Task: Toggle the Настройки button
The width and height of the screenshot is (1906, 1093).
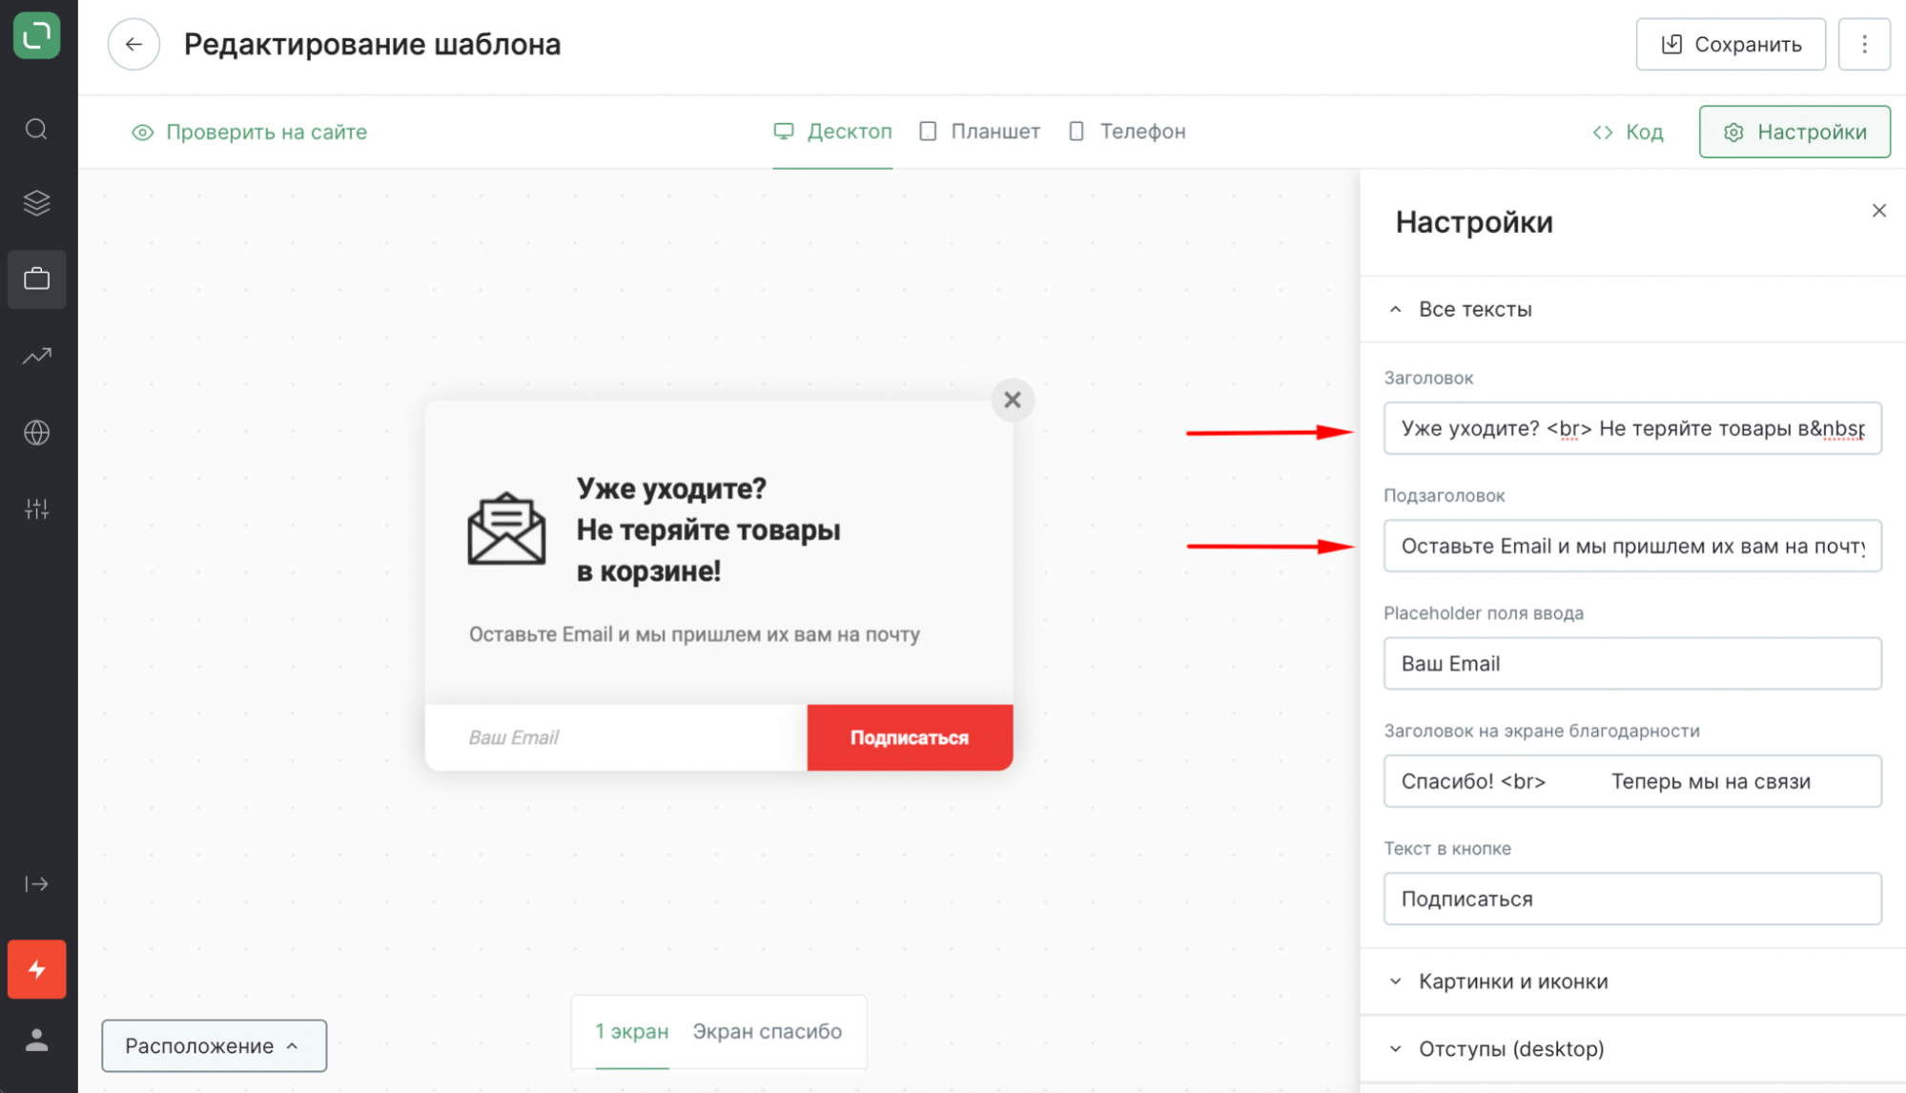Action: 1794,132
